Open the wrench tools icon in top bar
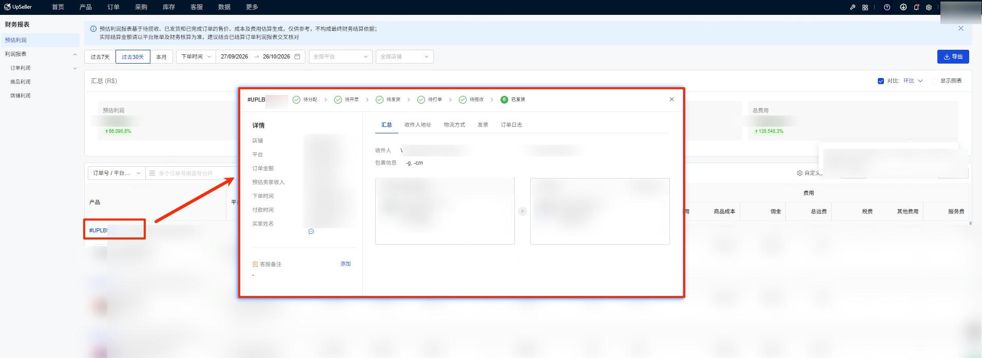 853,7
